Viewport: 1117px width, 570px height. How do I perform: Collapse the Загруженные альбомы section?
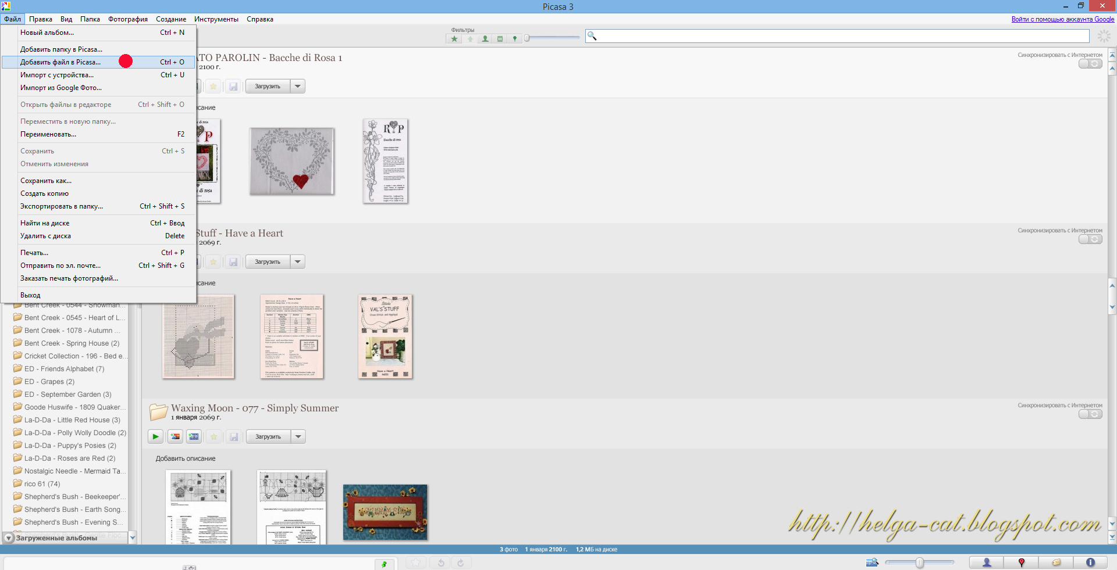click(x=9, y=538)
